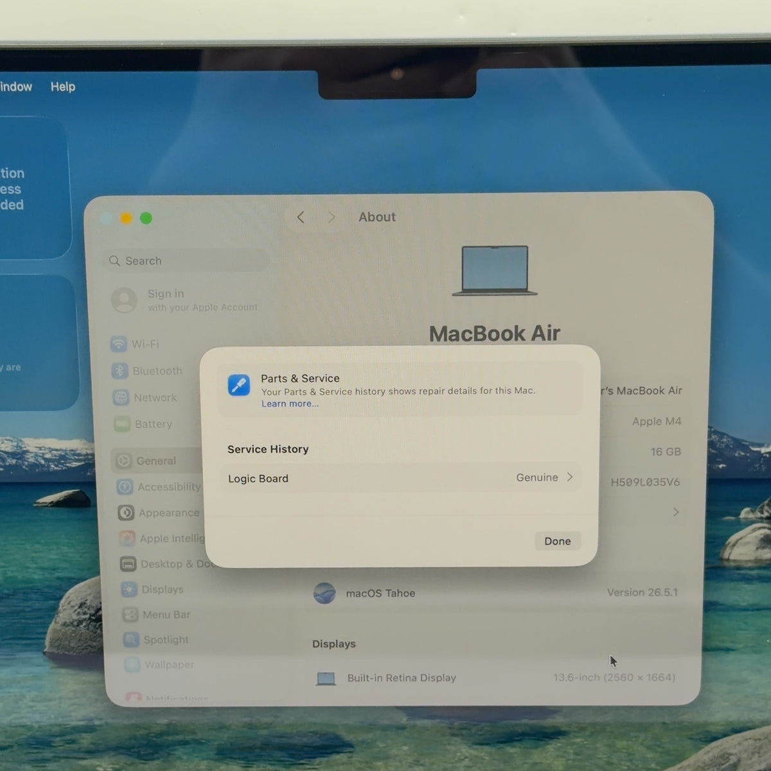Click the macOS Tahoe label
The width and height of the screenshot is (771, 771).
pyautogui.click(x=380, y=594)
